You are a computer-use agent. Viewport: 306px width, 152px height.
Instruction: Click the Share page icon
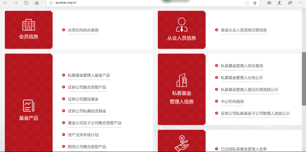290,3
